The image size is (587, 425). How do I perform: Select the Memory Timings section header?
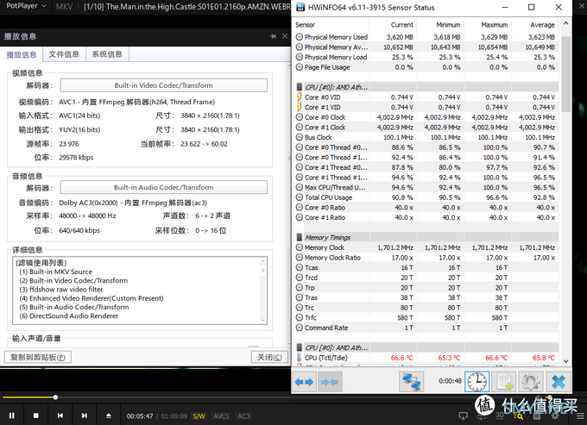(x=426, y=237)
